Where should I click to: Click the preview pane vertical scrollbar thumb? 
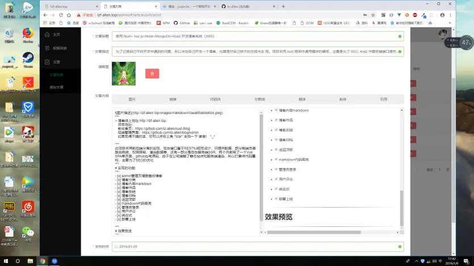[401, 208]
